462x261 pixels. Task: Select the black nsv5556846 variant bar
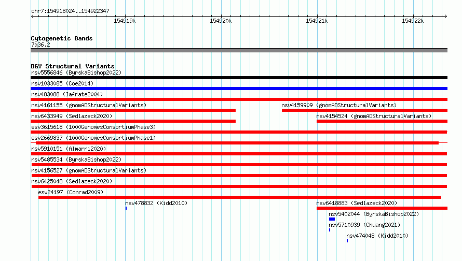239,78
